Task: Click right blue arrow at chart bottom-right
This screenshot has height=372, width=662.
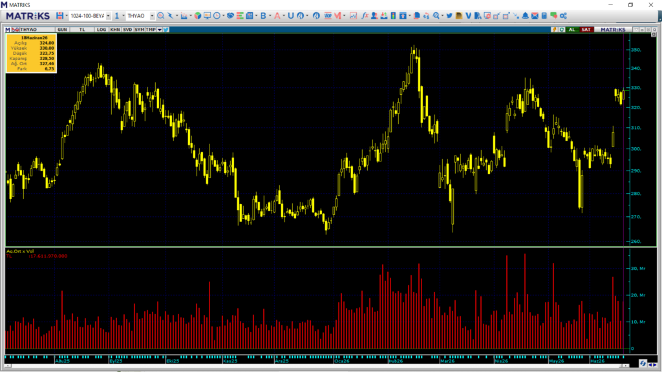Action: pos(654,366)
